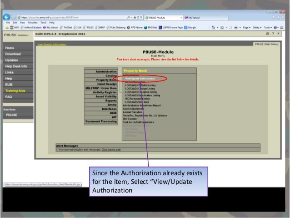Select Training Aids in left sidebar

15,91
